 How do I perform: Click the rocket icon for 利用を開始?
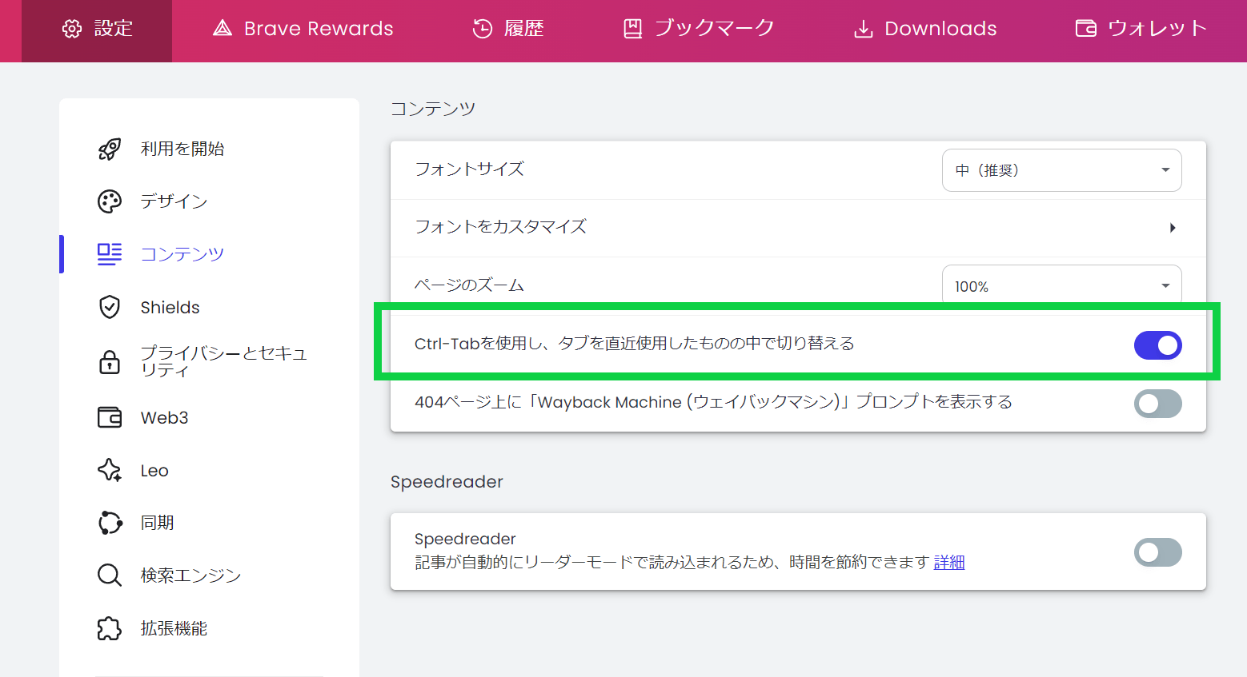click(110, 149)
